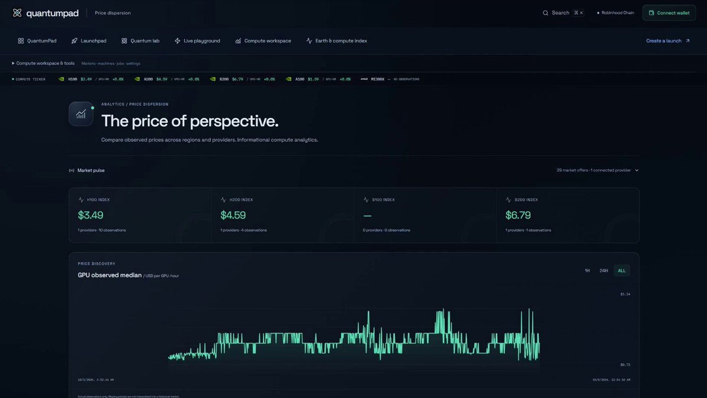
Task: Expand the Compute workspace & tools section
Action: click(43, 63)
